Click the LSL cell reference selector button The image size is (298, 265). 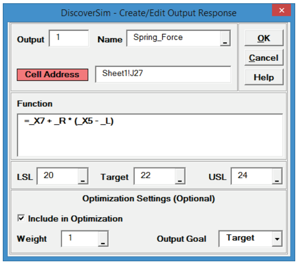click(x=82, y=177)
